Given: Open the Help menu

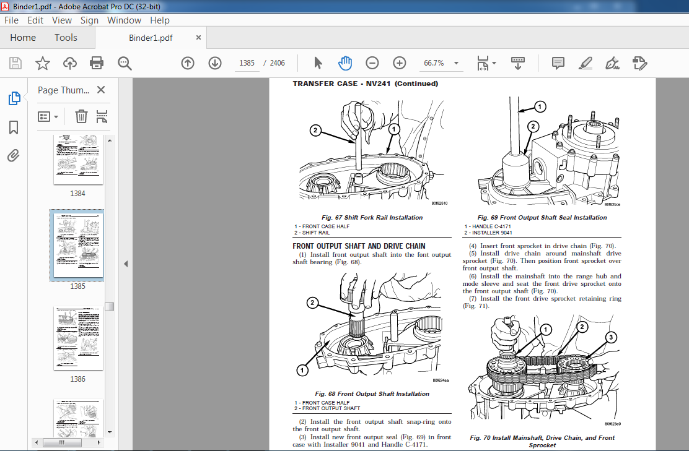Looking at the screenshot, I should coord(159,20).
